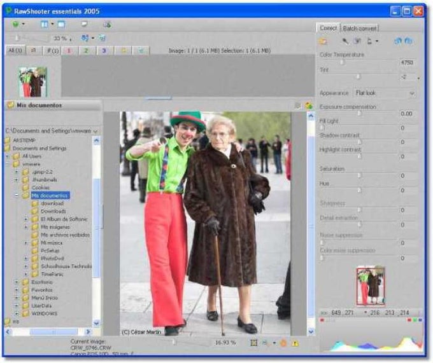
Task: Click the thumbnail info display icon
Action: pyautogui.click(x=102, y=38)
